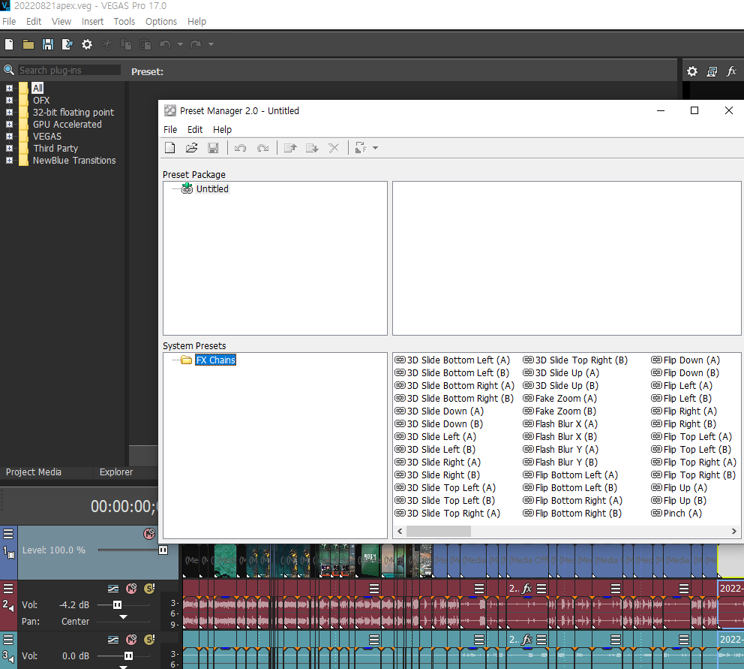The image size is (744, 669).
Task: Click track 3 volume slider handle
Action: click(x=128, y=655)
